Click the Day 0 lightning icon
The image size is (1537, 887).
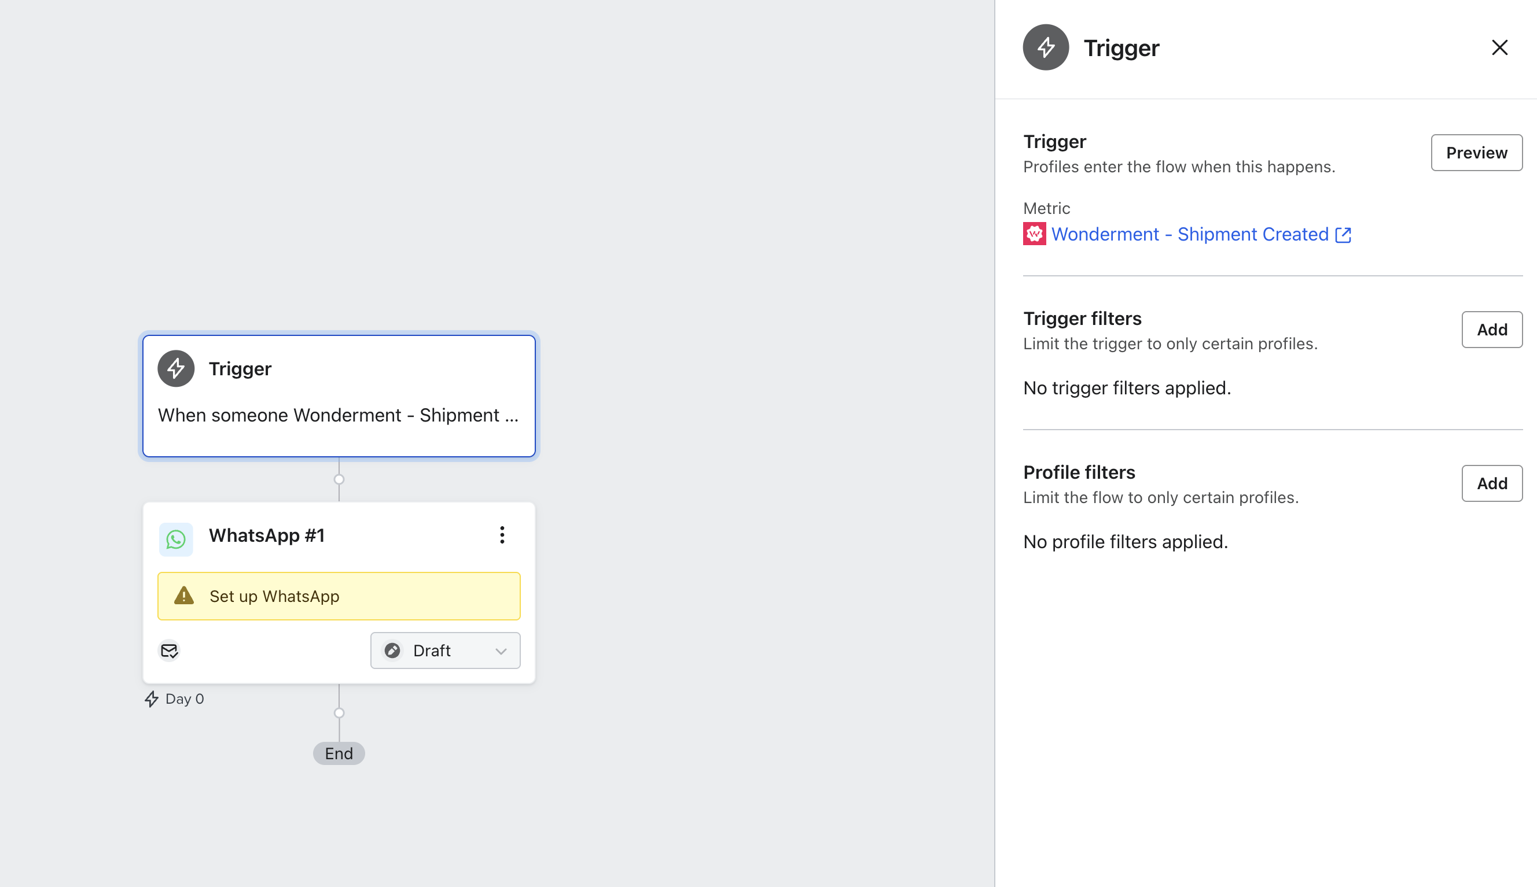(151, 698)
